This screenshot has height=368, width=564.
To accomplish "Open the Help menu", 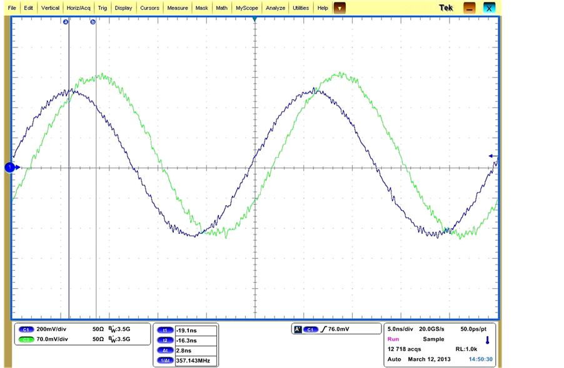I will (323, 8).
